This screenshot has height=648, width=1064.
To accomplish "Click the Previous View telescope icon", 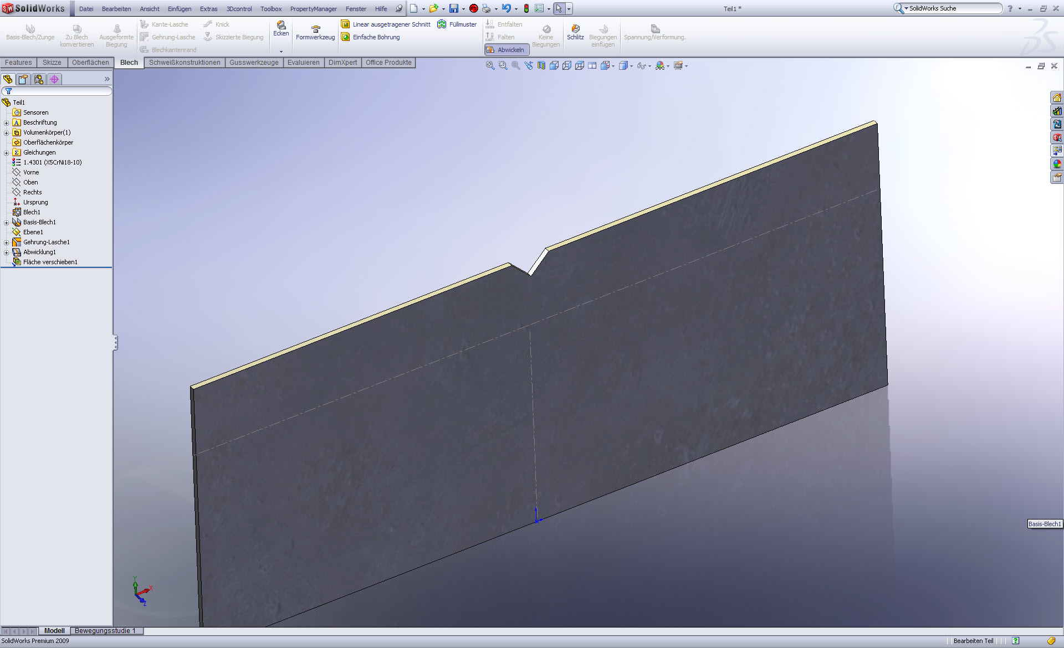I will click(528, 65).
